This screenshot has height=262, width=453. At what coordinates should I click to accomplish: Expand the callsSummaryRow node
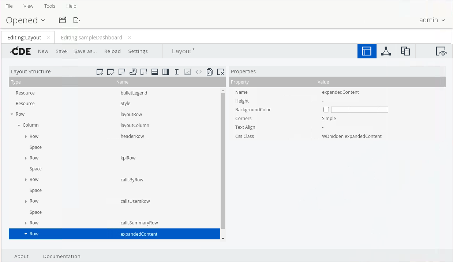[26, 223]
